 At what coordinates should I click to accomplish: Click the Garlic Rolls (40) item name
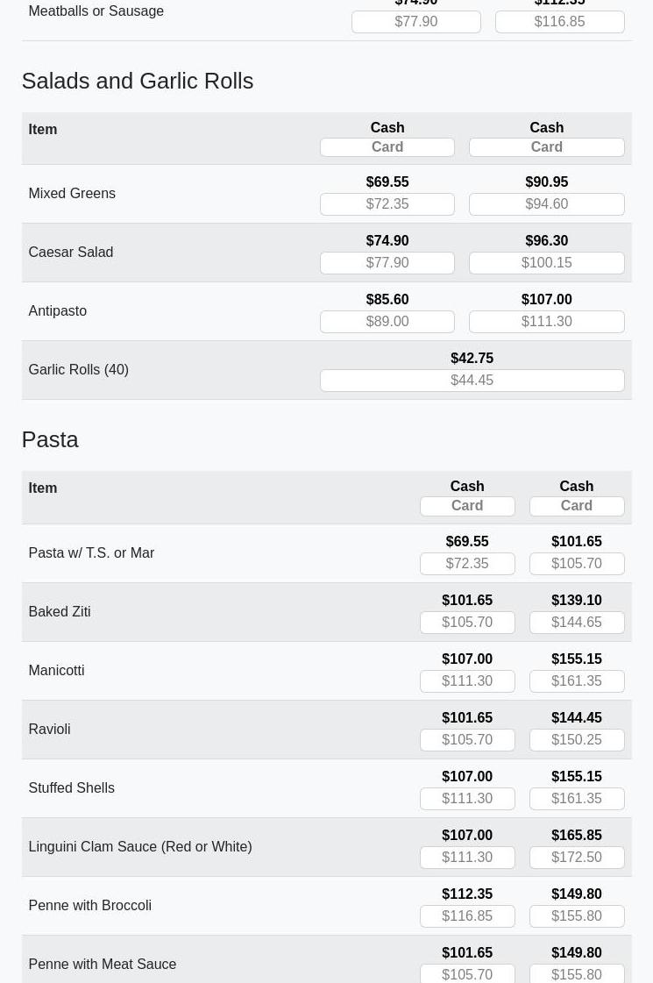(x=78, y=370)
